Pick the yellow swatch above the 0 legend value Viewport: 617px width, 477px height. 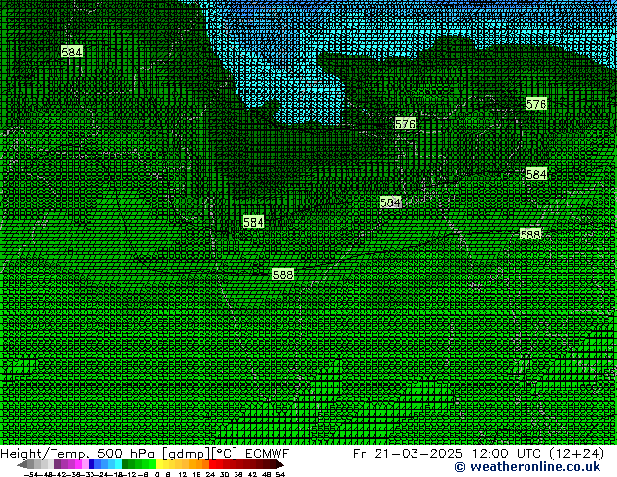(x=159, y=463)
